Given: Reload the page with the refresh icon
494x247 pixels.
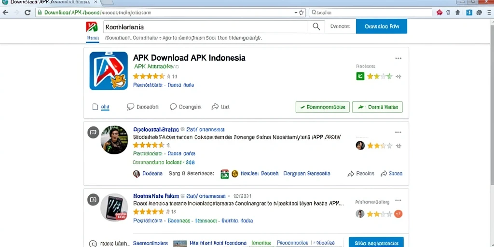Looking at the screenshot, I should click(27, 13).
